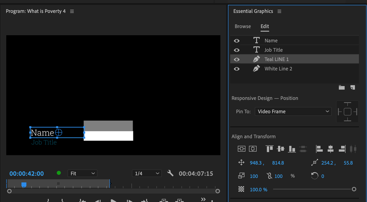Click the opacity slider handle
367x202 pixels.
coord(354,189)
